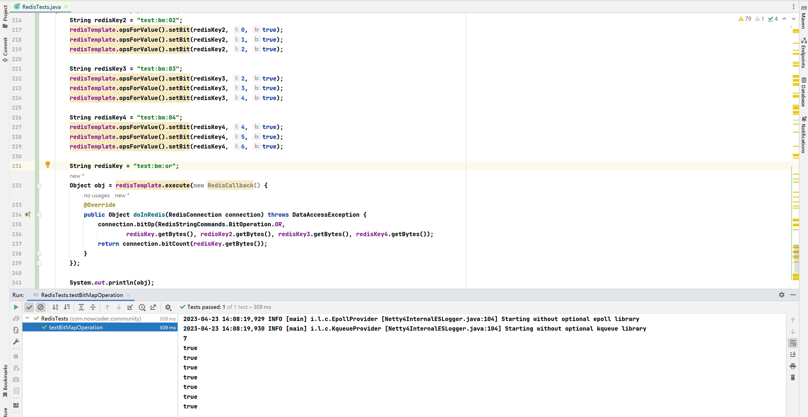The width and height of the screenshot is (808, 417).
Task: Click the 1 weak warning indicator
Action: click(759, 19)
